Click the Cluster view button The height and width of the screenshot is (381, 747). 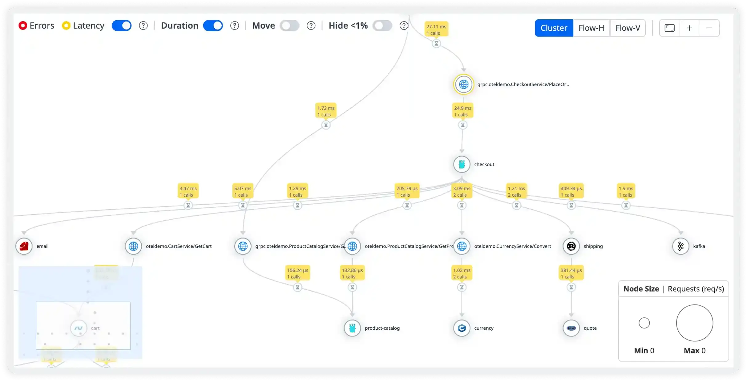(554, 28)
